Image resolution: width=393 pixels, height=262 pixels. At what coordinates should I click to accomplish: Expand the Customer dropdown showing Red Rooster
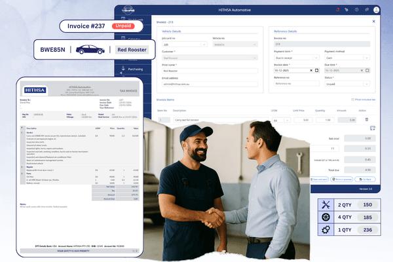coord(210,58)
